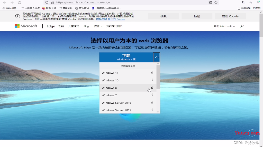The height and width of the screenshot is (147, 263).
Task: Click the 拒绝 cookie button
Action: (197, 16)
